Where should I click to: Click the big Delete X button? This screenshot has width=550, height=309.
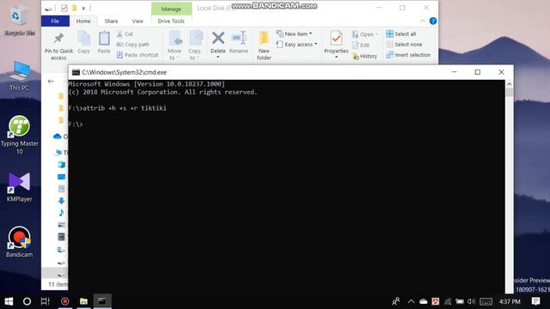[x=217, y=38]
